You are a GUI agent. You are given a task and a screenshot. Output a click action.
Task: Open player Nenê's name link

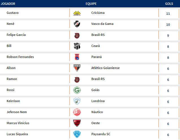coord(10,24)
